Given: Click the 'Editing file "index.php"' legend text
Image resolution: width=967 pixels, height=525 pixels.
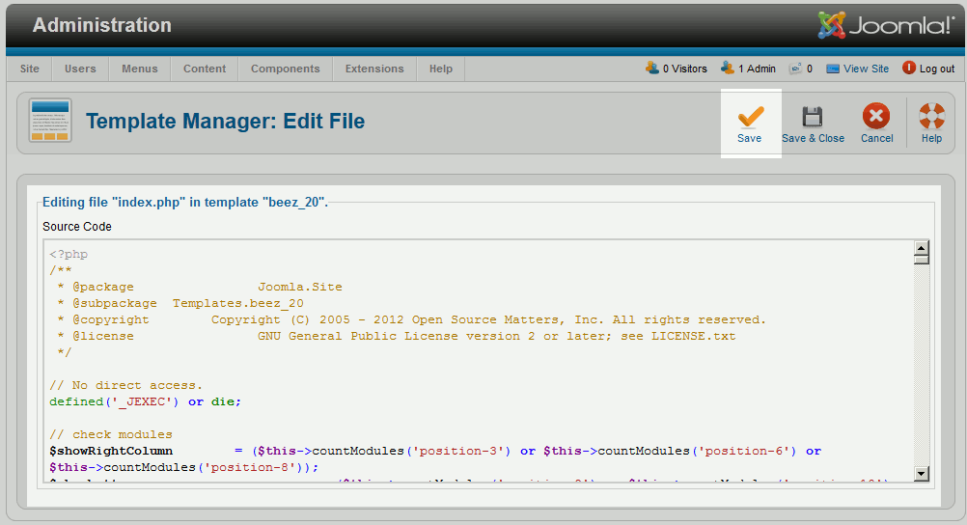Looking at the screenshot, I should coord(185,203).
